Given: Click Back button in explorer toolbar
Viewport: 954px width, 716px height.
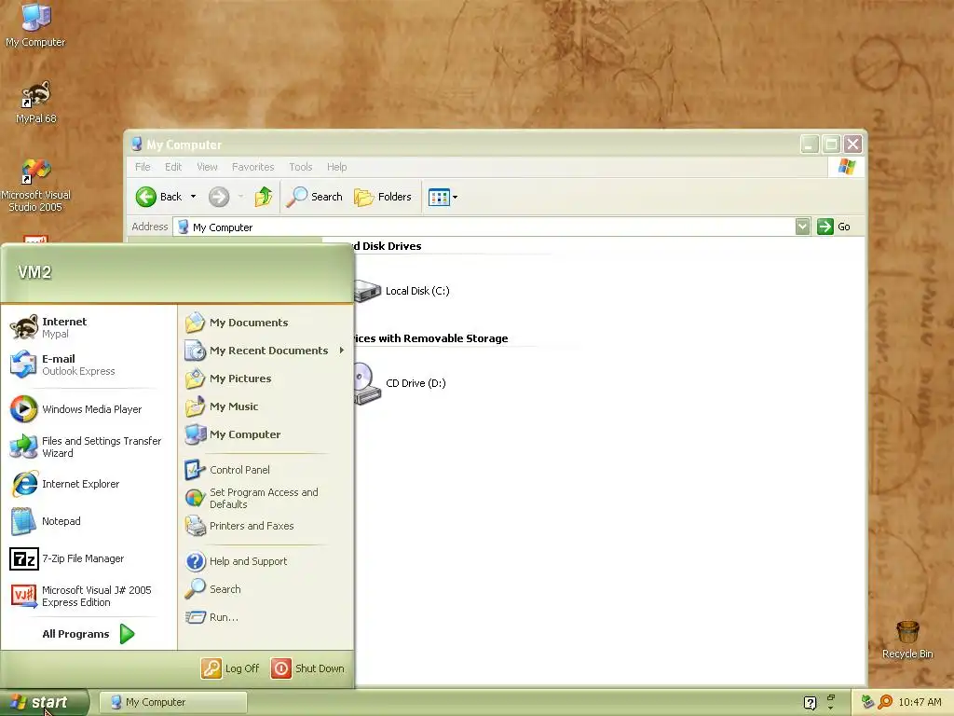Looking at the screenshot, I should (159, 197).
